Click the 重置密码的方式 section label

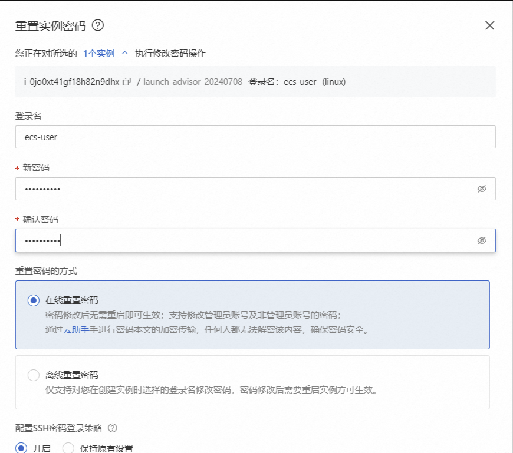tap(46, 271)
